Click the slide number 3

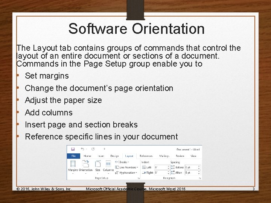click(254, 189)
